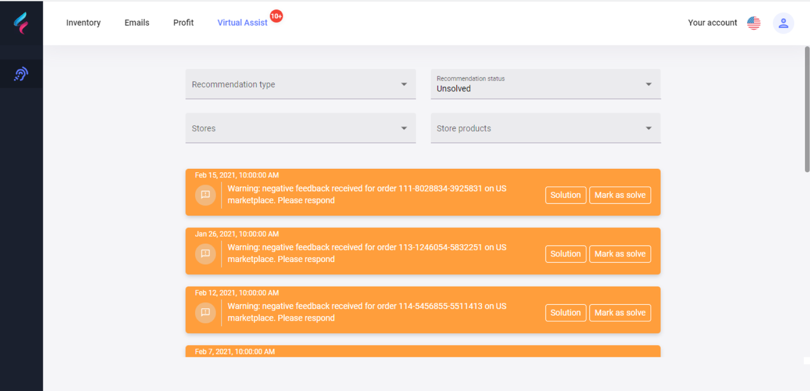Image resolution: width=810 pixels, height=391 pixels.
Task: Click the feedback icon on Feb 12 warning
Action: tap(205, 312)
